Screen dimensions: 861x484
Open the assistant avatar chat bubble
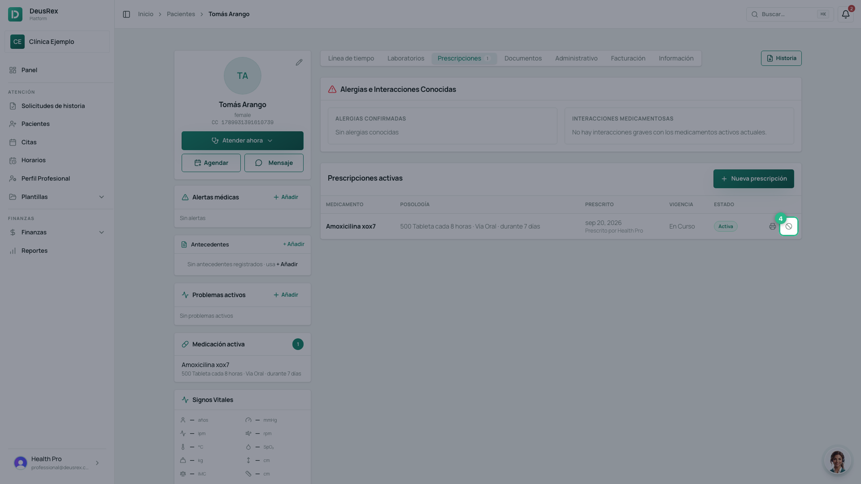pos(837,460)
